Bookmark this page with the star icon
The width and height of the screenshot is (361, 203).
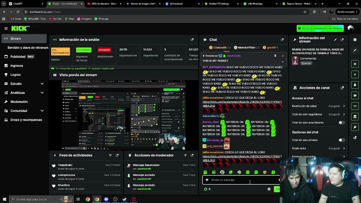point(305,12)
